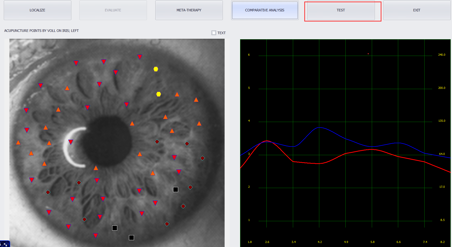
Task: Click level 4 on the graph's left axis
Action: 249,121
